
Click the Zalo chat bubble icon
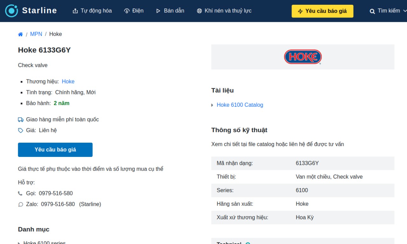(21, 205)
